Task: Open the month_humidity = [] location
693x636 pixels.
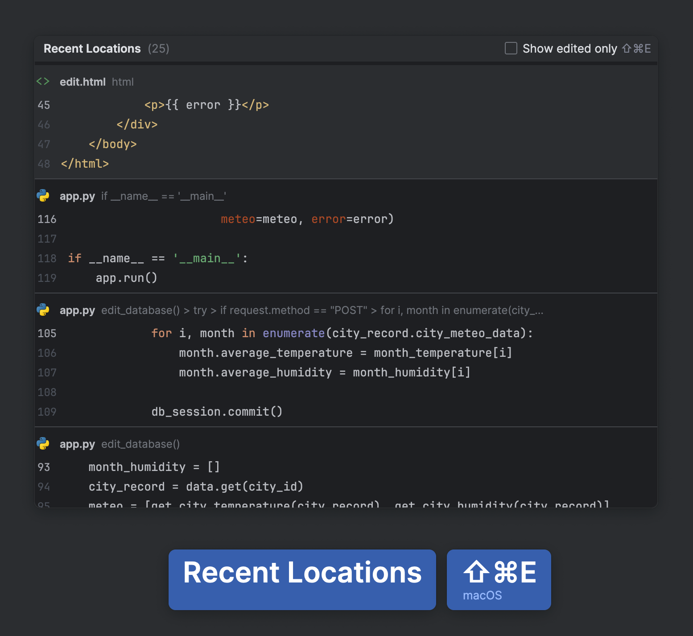Action: click(153, 467)
